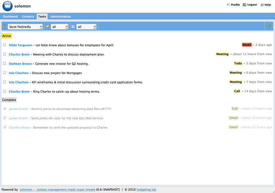Click 'Ring Charles to catch-up' task text

66,92
